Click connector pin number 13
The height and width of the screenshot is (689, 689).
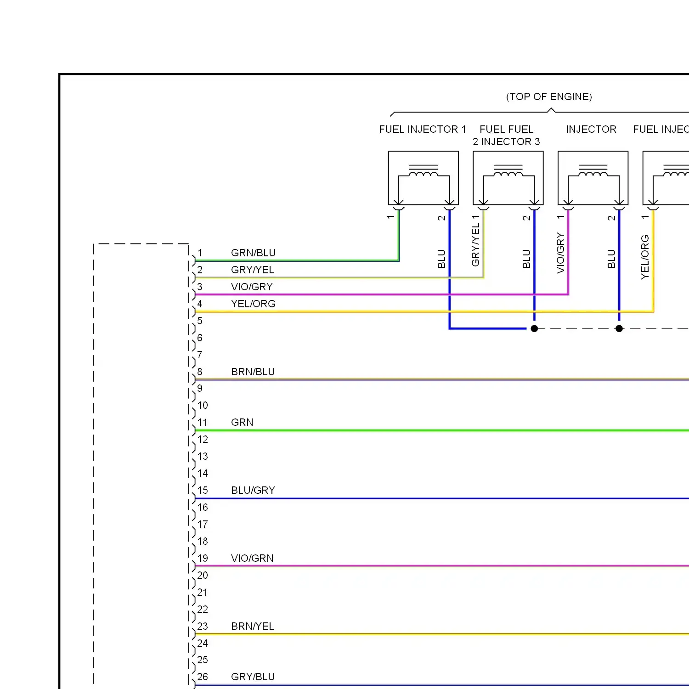coord(203,456)
